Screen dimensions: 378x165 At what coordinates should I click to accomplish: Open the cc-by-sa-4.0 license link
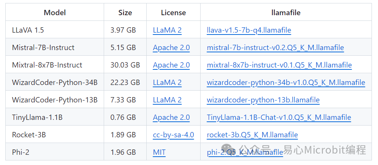tap(174, 135)
